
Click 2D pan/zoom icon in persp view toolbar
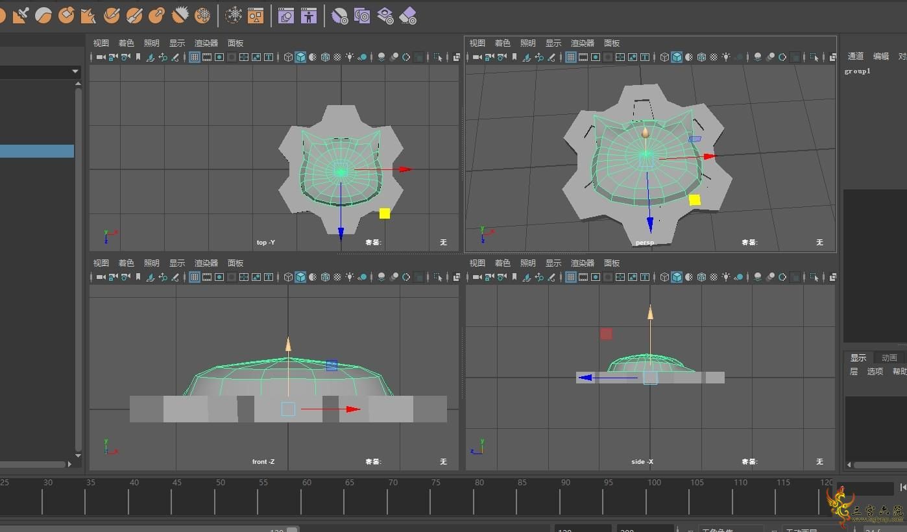pyautogui.click(x=539, y=57)
